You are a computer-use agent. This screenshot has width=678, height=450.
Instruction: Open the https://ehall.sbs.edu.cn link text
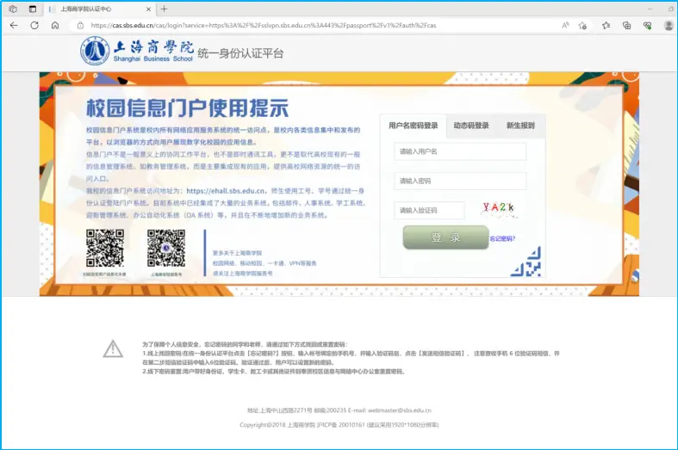[x=225, y=191]
